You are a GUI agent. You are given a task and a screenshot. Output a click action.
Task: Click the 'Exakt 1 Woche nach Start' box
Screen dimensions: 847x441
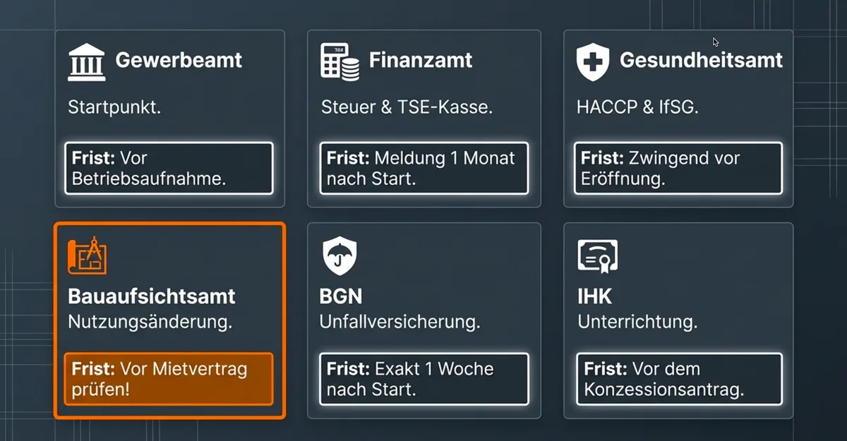423,379
